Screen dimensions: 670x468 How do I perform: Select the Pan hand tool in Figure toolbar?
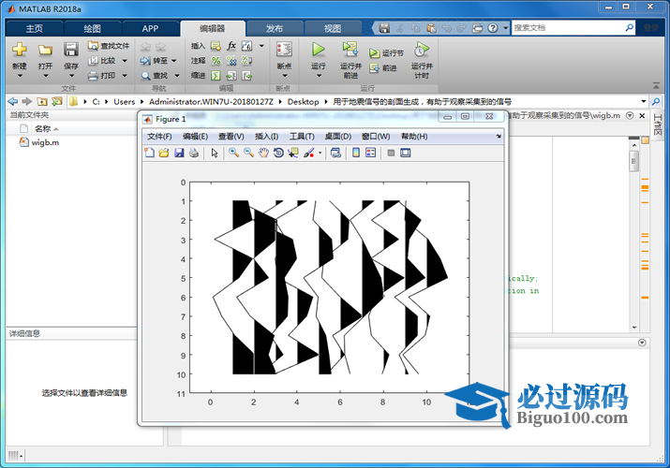[263, 153]
